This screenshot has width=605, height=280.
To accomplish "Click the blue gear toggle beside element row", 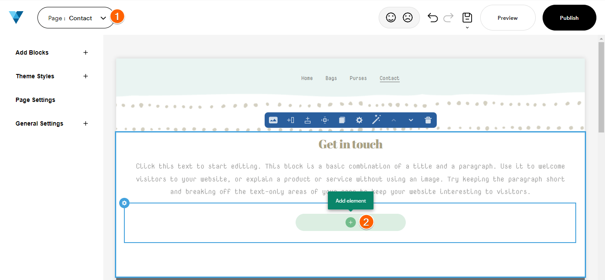I will coord(124,203).
